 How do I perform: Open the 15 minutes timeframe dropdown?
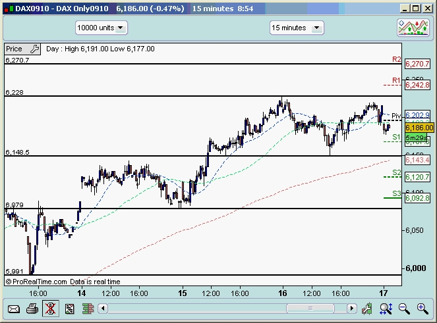[297, 28]
